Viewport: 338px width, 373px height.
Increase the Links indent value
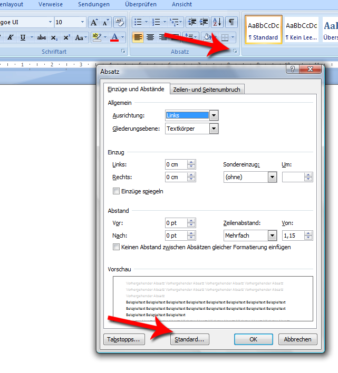(x=191, y=162)
